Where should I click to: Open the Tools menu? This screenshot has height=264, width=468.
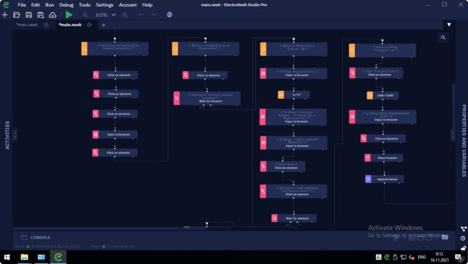pyautogui.click(x=85, y=5)
